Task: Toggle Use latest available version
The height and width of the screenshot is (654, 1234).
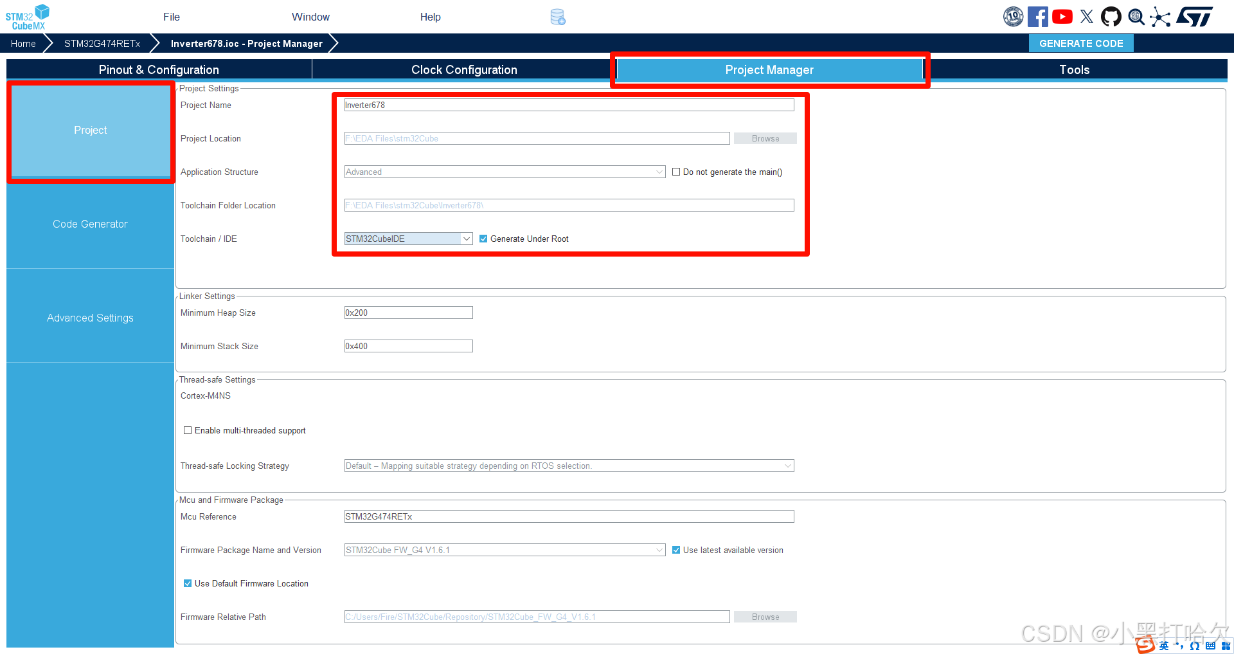Action: tap(676, 550)
